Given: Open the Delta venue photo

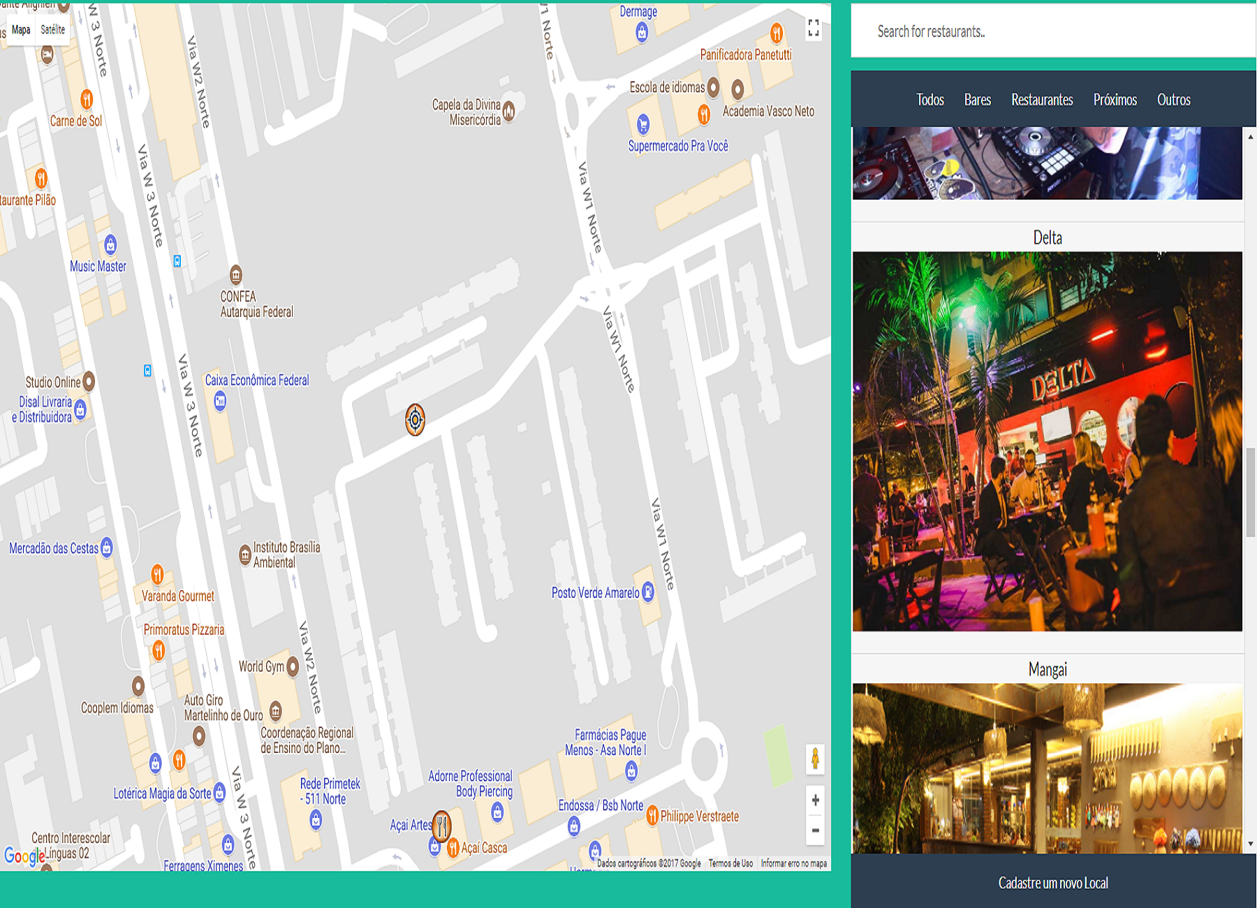Looking at the screenshot, I should coord(1047,441).
